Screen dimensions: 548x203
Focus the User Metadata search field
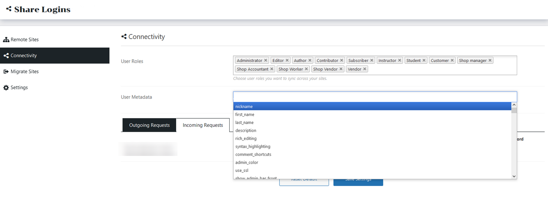click(x=375, y=97)
